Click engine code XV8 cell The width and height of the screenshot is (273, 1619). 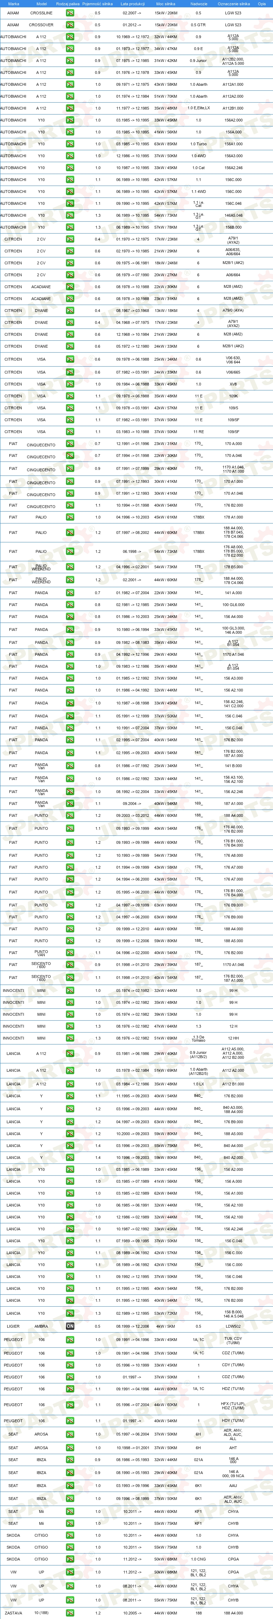tap(234, 384)
